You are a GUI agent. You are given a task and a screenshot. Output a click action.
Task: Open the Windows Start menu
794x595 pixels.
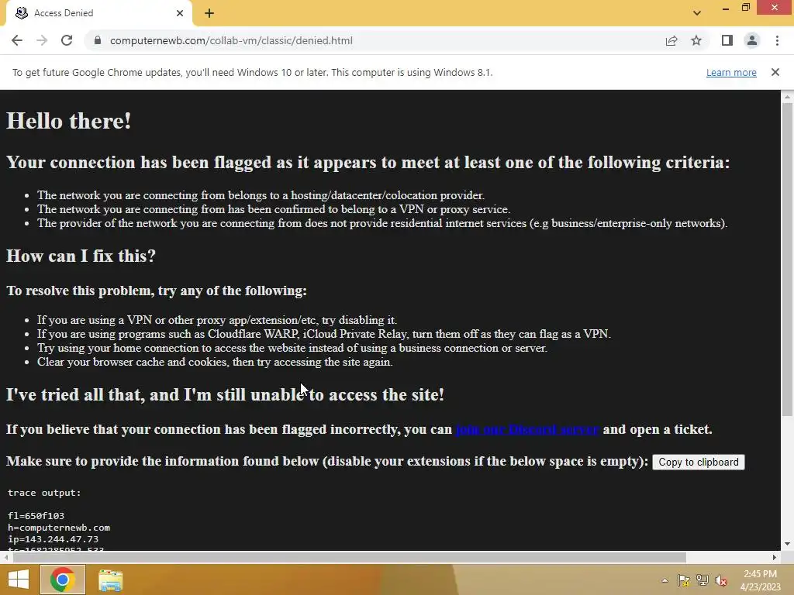click(19, 580)
